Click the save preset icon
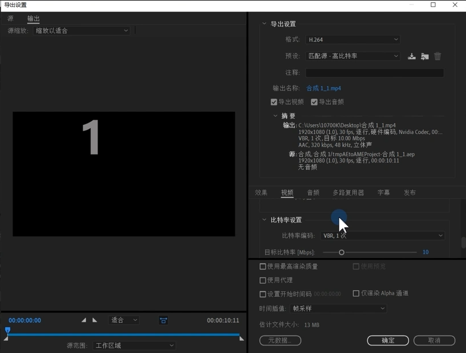 pyautogui.click(x=412, y=56)
